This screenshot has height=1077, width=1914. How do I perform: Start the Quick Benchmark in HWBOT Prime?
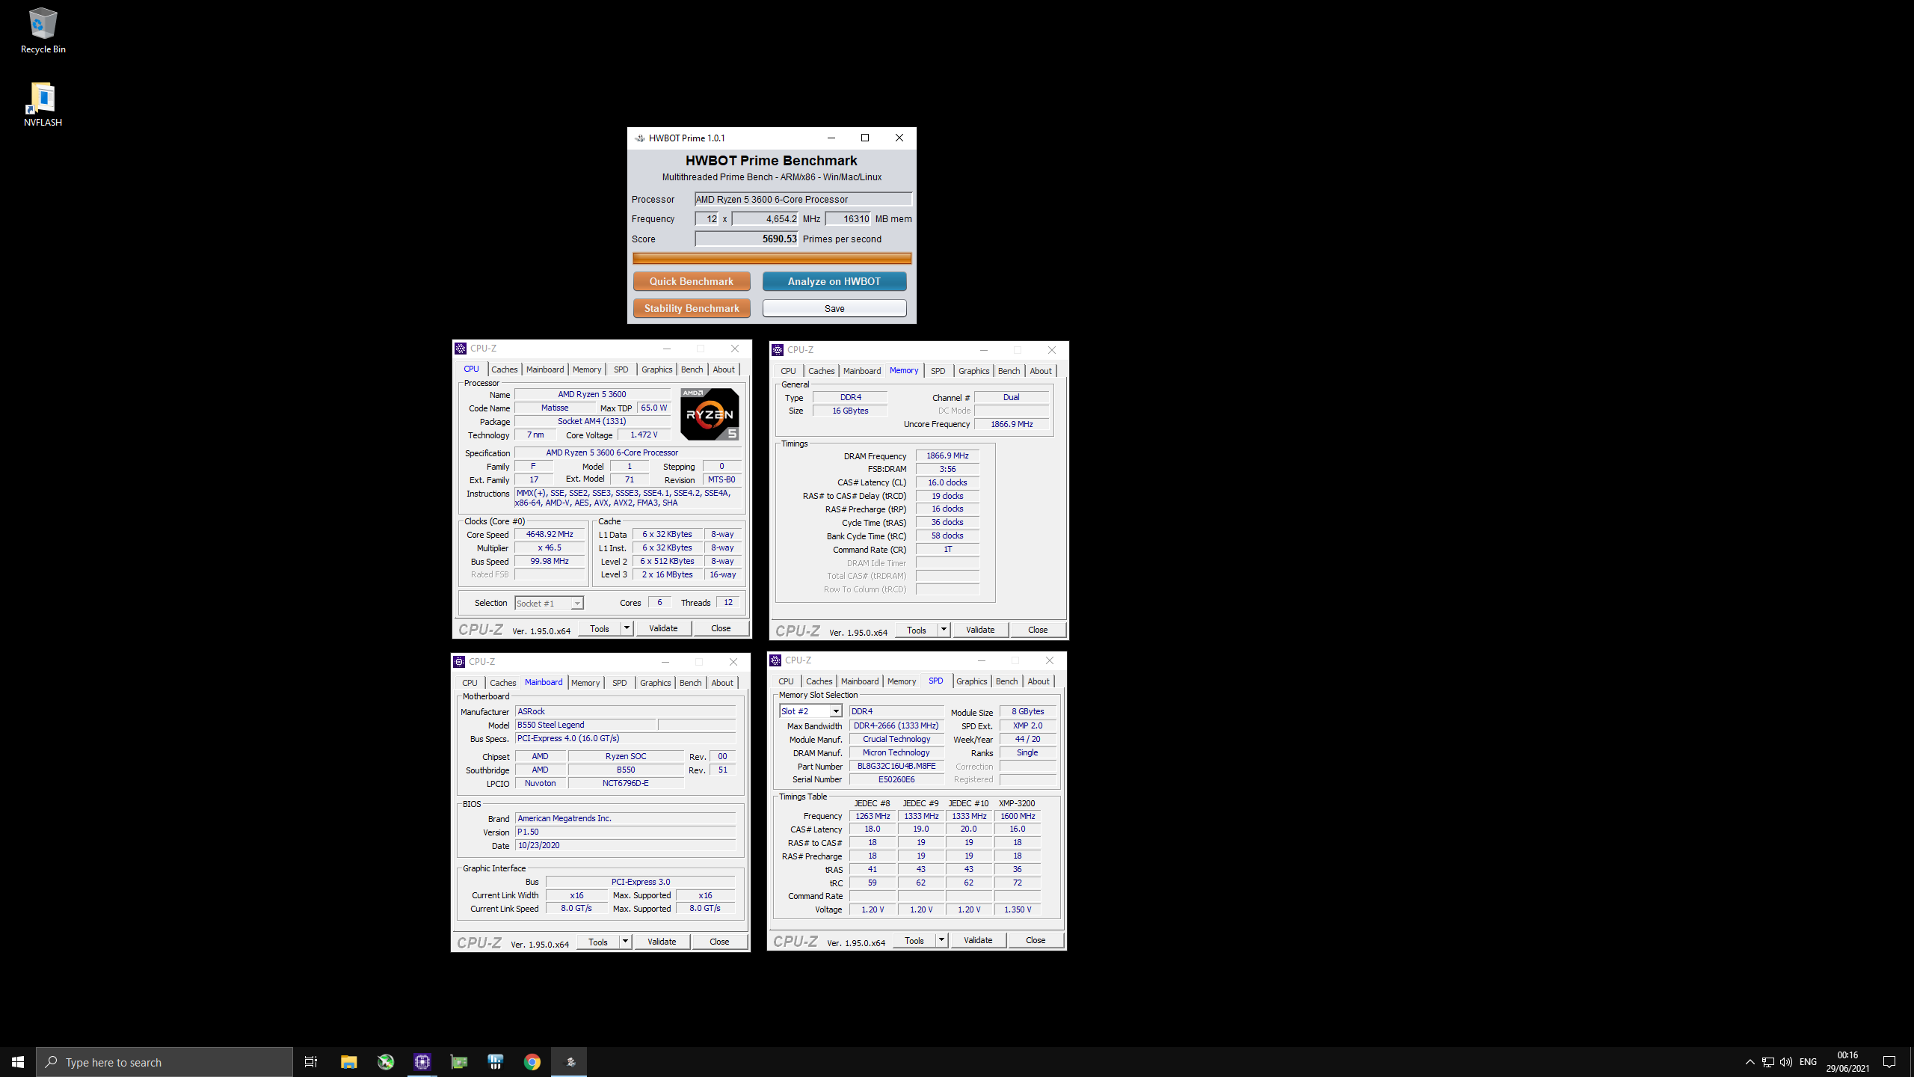coord(692,281)
